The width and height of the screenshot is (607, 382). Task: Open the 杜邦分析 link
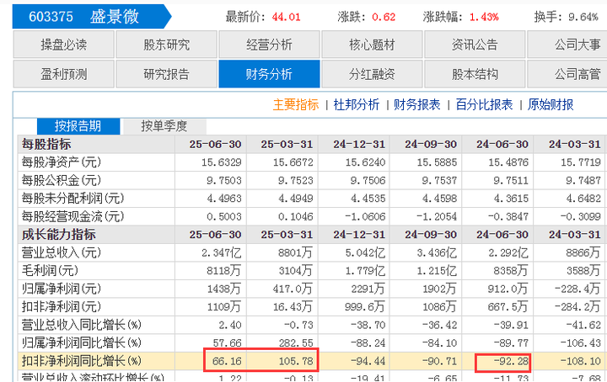tap(357, 104)
